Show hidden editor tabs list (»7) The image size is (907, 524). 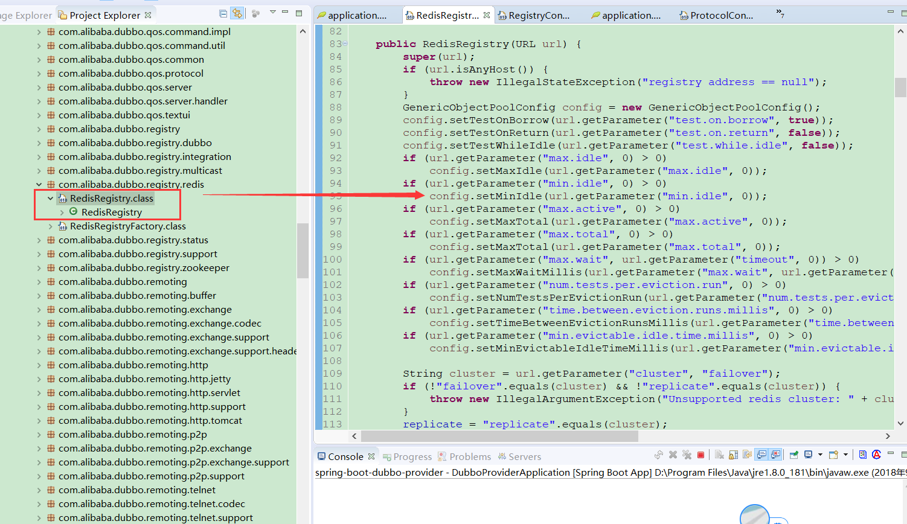[x=780, y=13]
